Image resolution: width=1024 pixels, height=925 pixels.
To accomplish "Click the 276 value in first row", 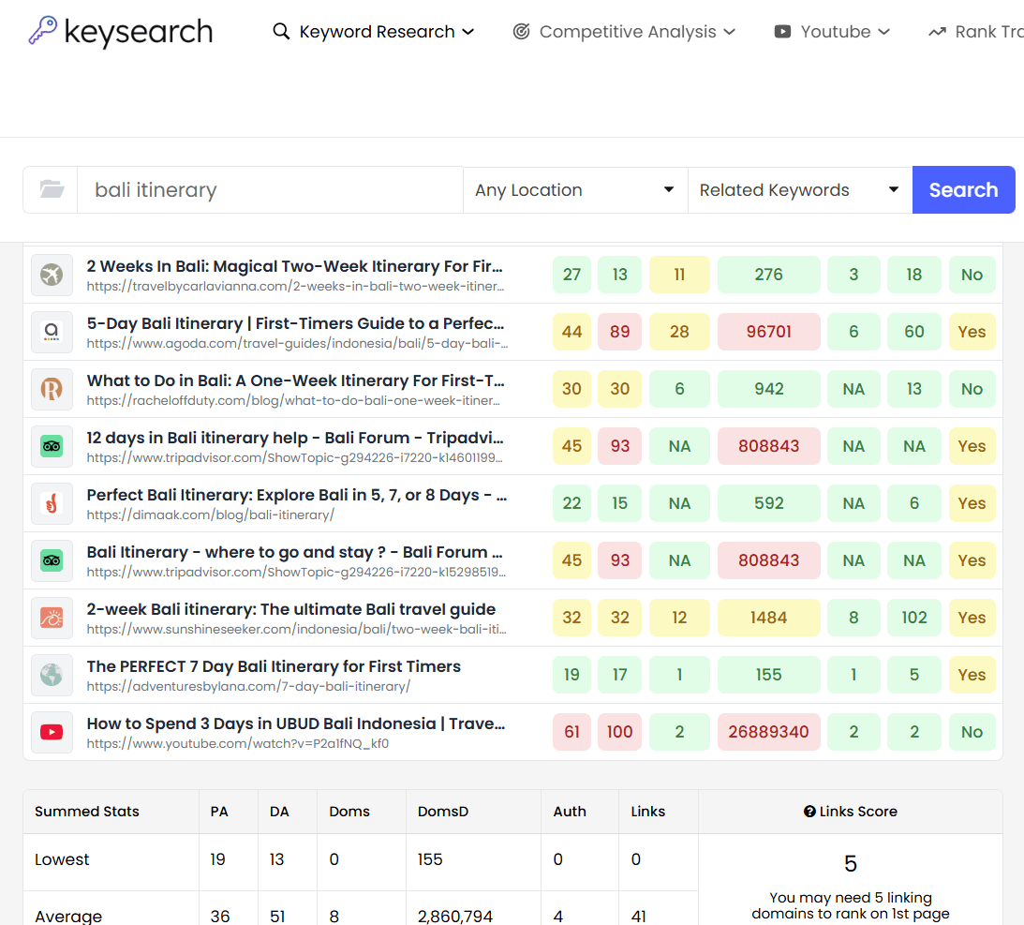I will [768, 275].
